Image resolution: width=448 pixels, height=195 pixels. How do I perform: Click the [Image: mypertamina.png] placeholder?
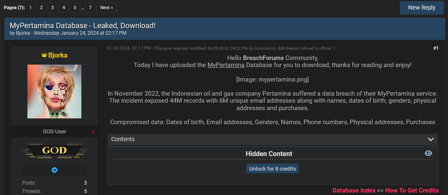272,79
